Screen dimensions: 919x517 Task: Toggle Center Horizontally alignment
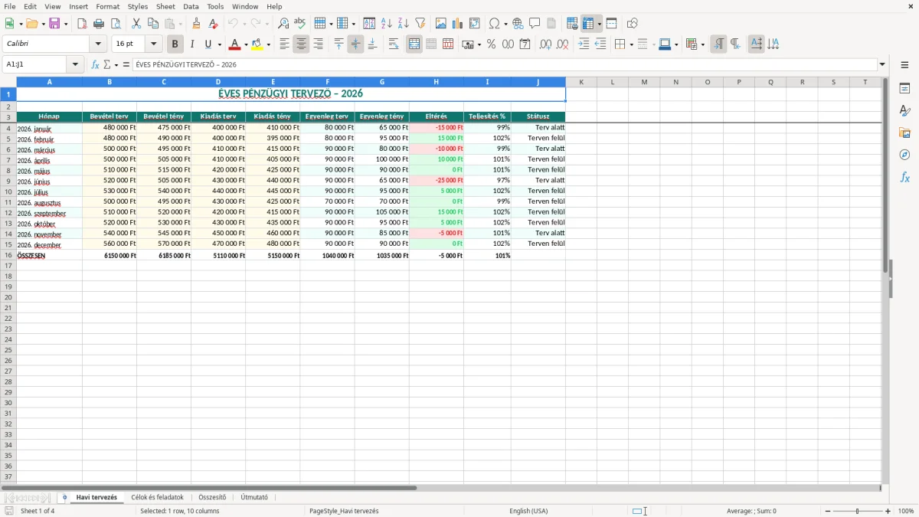pyautogui.click(x=301, y=44)
